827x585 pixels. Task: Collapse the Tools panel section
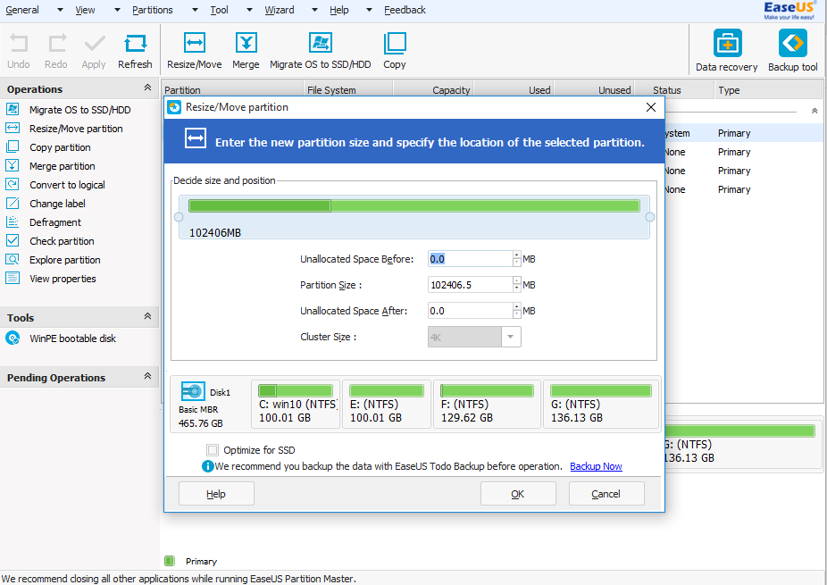coord(147,316)
